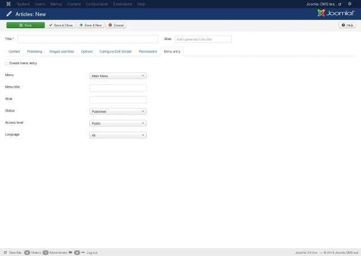Click the View Site icon in footer

[x=6, y=253]
